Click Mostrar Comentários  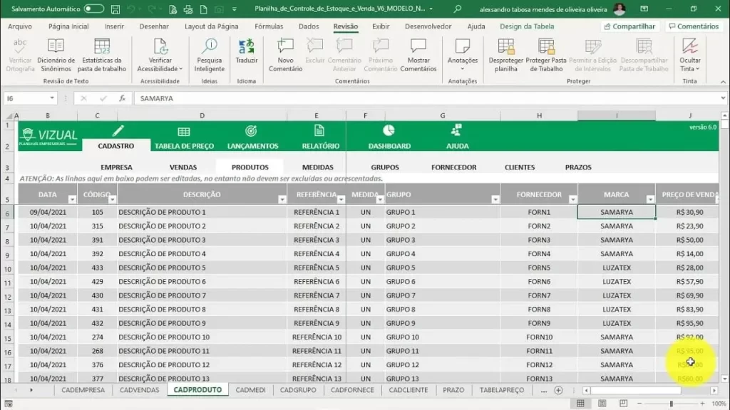click(418, 55)
